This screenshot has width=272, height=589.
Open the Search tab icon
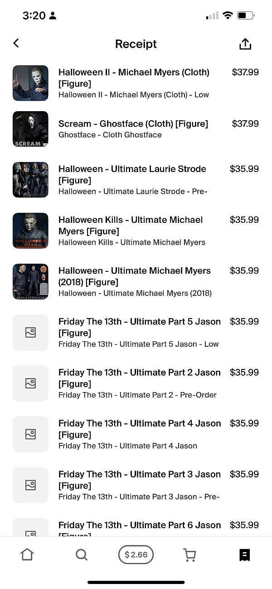coord(82,555)
